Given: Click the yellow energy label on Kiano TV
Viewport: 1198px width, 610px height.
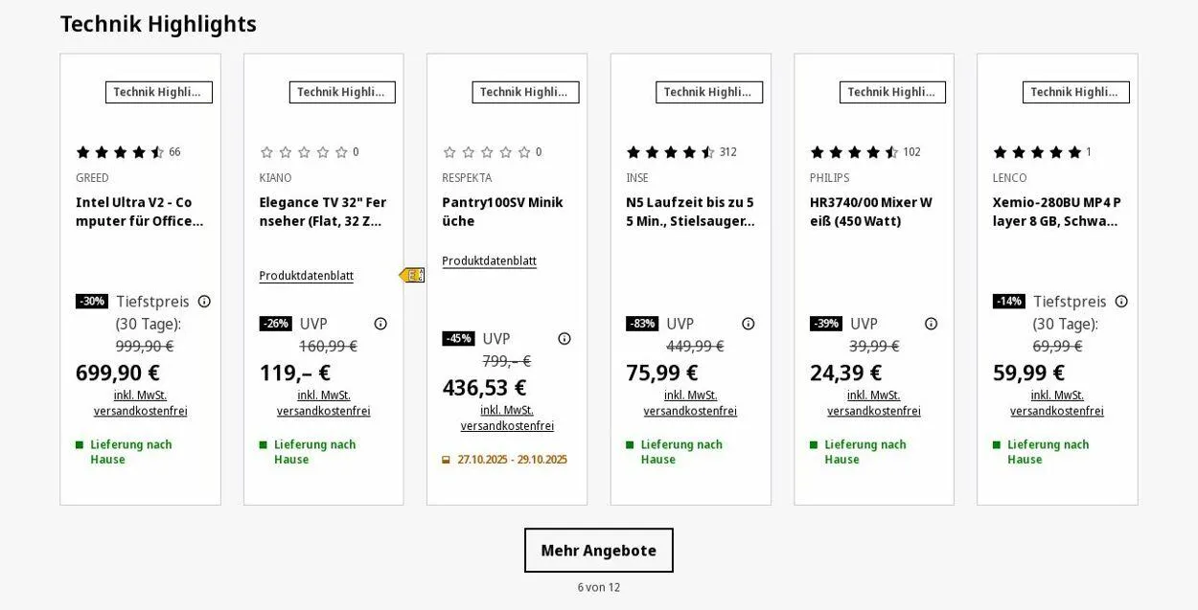Looking at the screenshot, I should (x=412, y=276).
